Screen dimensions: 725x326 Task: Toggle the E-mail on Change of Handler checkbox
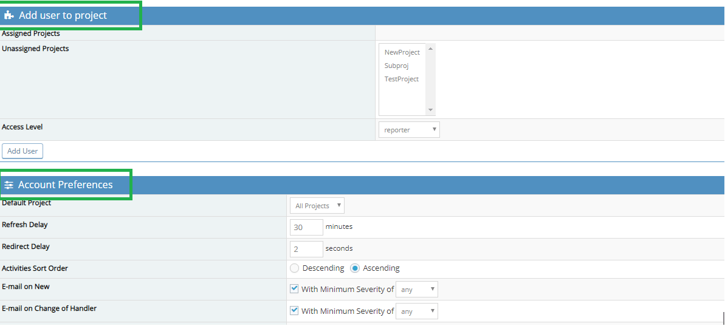[x=294, y=311]
